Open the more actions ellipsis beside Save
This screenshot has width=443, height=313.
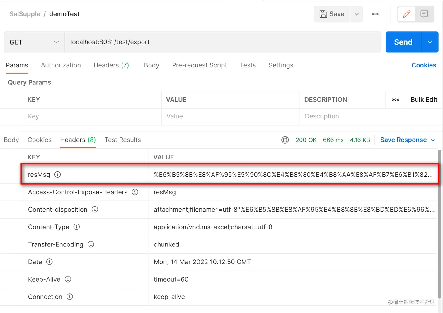(x=376, y=14)
